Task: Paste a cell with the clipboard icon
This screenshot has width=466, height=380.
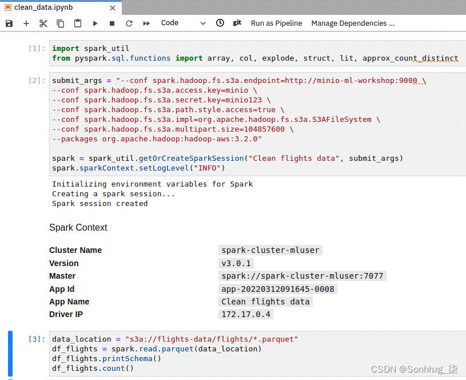Action: click(78, 23)
